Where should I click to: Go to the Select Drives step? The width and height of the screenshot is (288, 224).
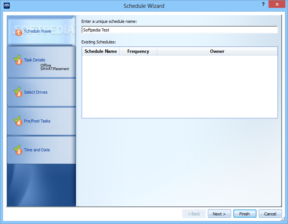(42, 92)
